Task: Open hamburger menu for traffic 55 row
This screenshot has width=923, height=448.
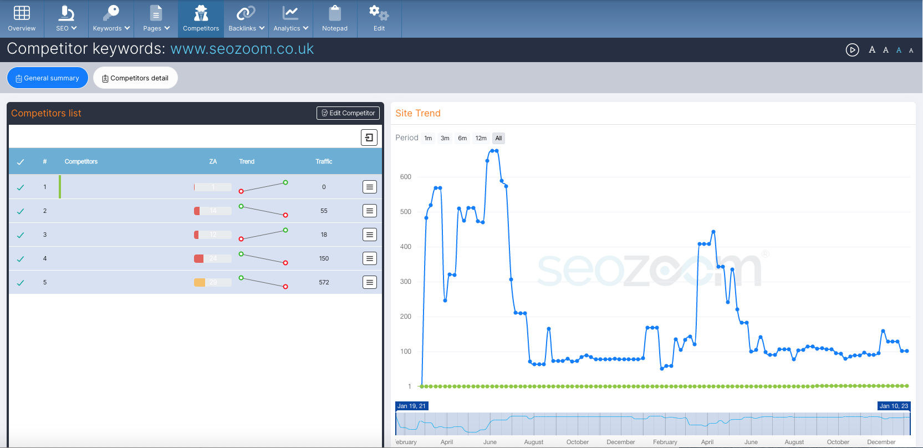Action: (370, 211)
